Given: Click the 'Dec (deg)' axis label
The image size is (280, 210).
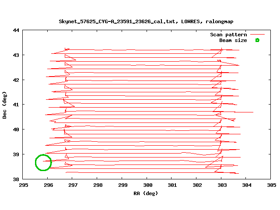Looking at the screenshot, I should (x=4, y=105).
